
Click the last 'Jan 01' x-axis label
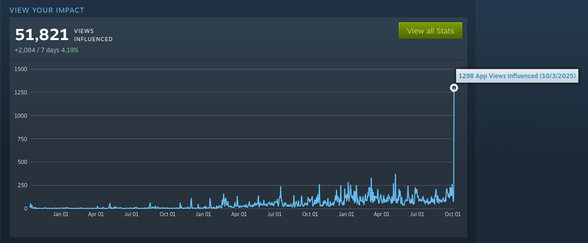point(346,215)
